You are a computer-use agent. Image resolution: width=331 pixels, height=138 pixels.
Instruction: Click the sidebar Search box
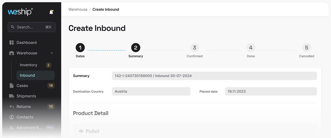pyautogui.click(x=31, y=27)
